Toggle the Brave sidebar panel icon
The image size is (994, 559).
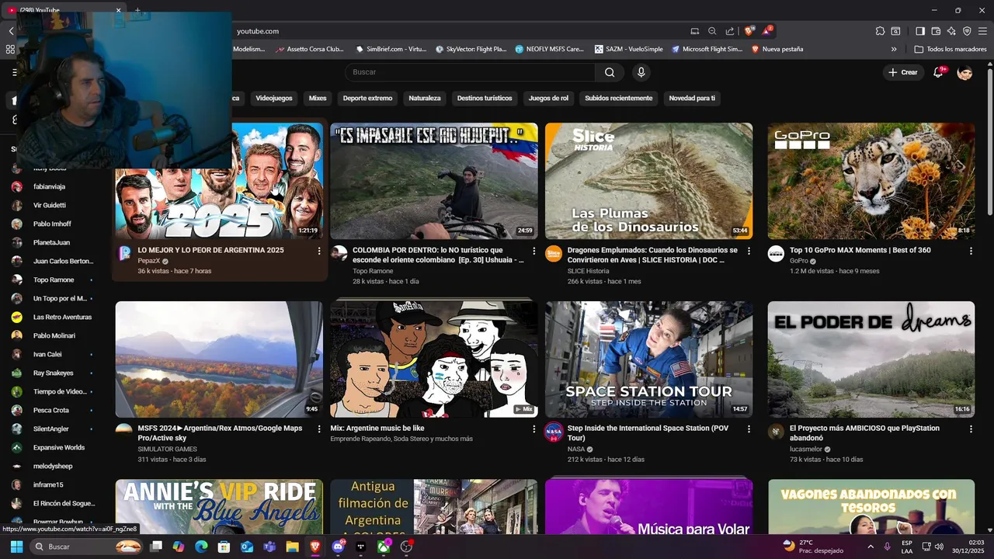click(x=920, y=31)
